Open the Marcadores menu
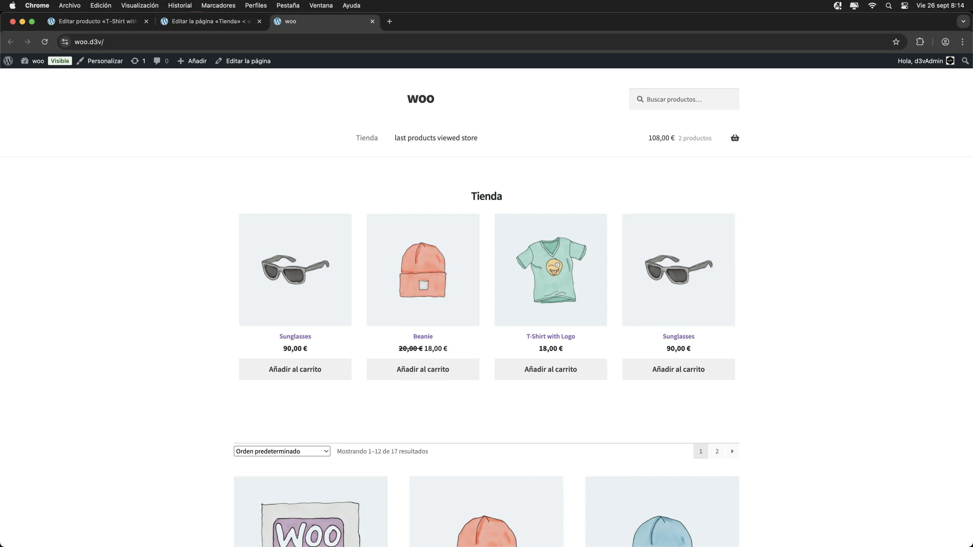Image resolution: width=973 pixels, height=547 pixels. (x=218, y=5)
